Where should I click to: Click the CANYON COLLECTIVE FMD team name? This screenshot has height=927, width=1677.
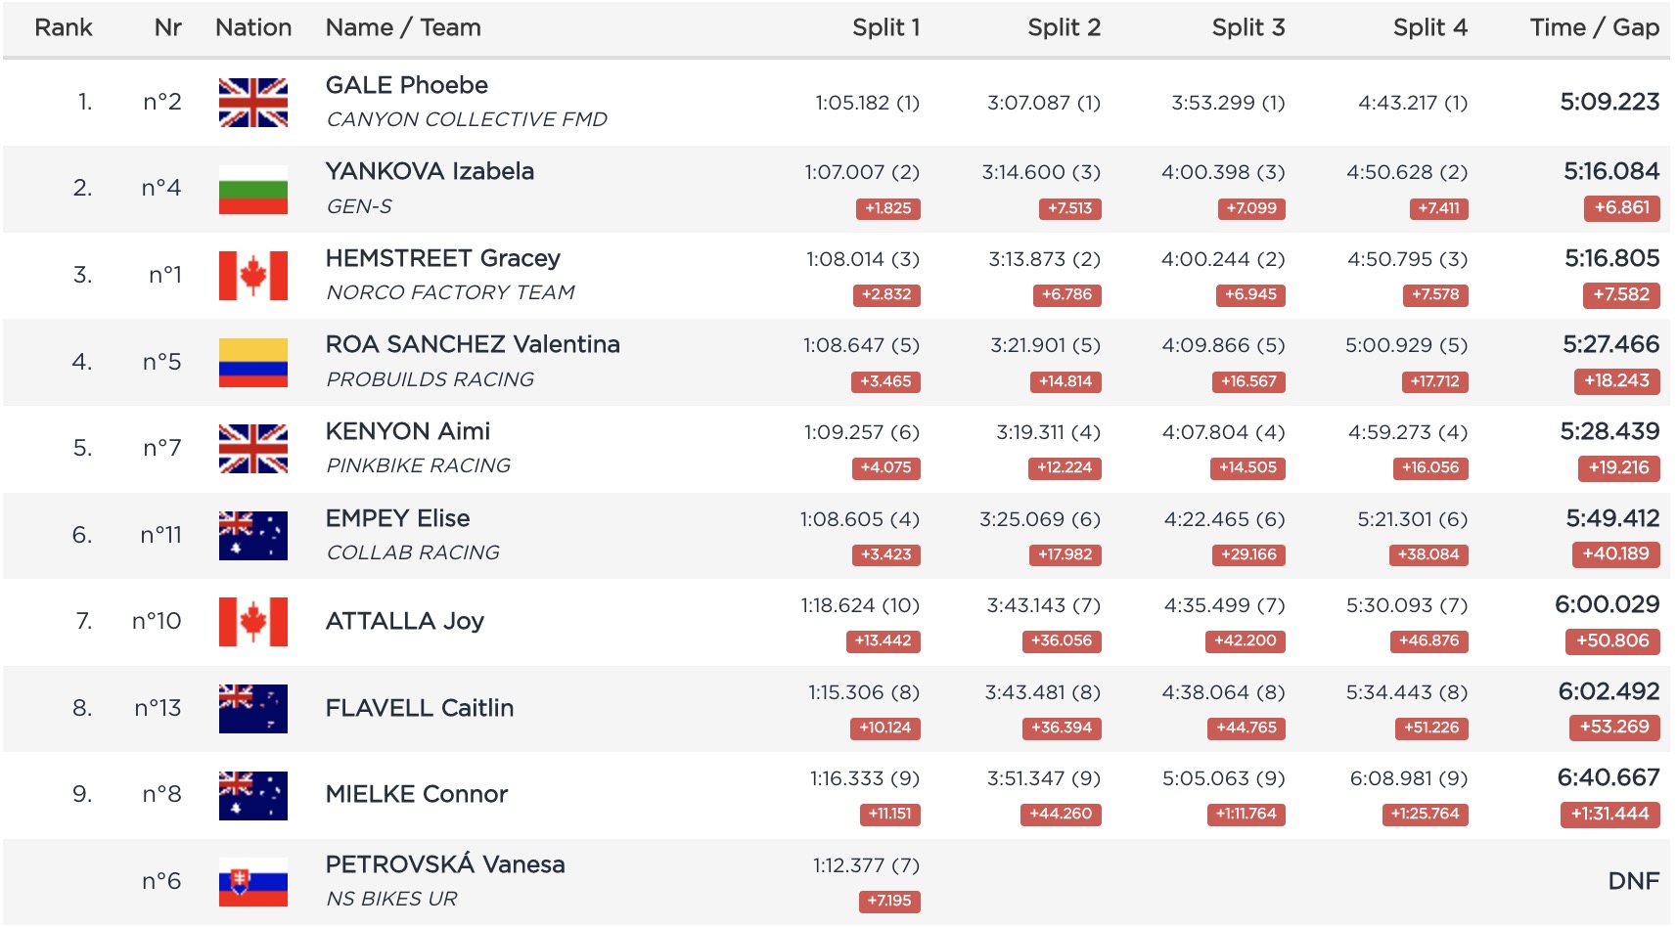pos(466,119)
